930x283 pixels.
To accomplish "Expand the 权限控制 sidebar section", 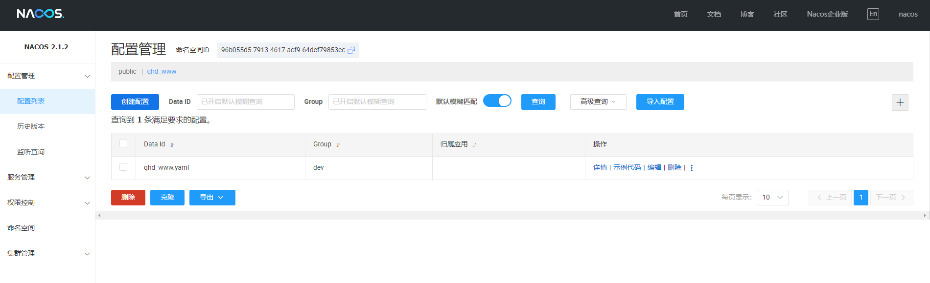I will [47, 203].
